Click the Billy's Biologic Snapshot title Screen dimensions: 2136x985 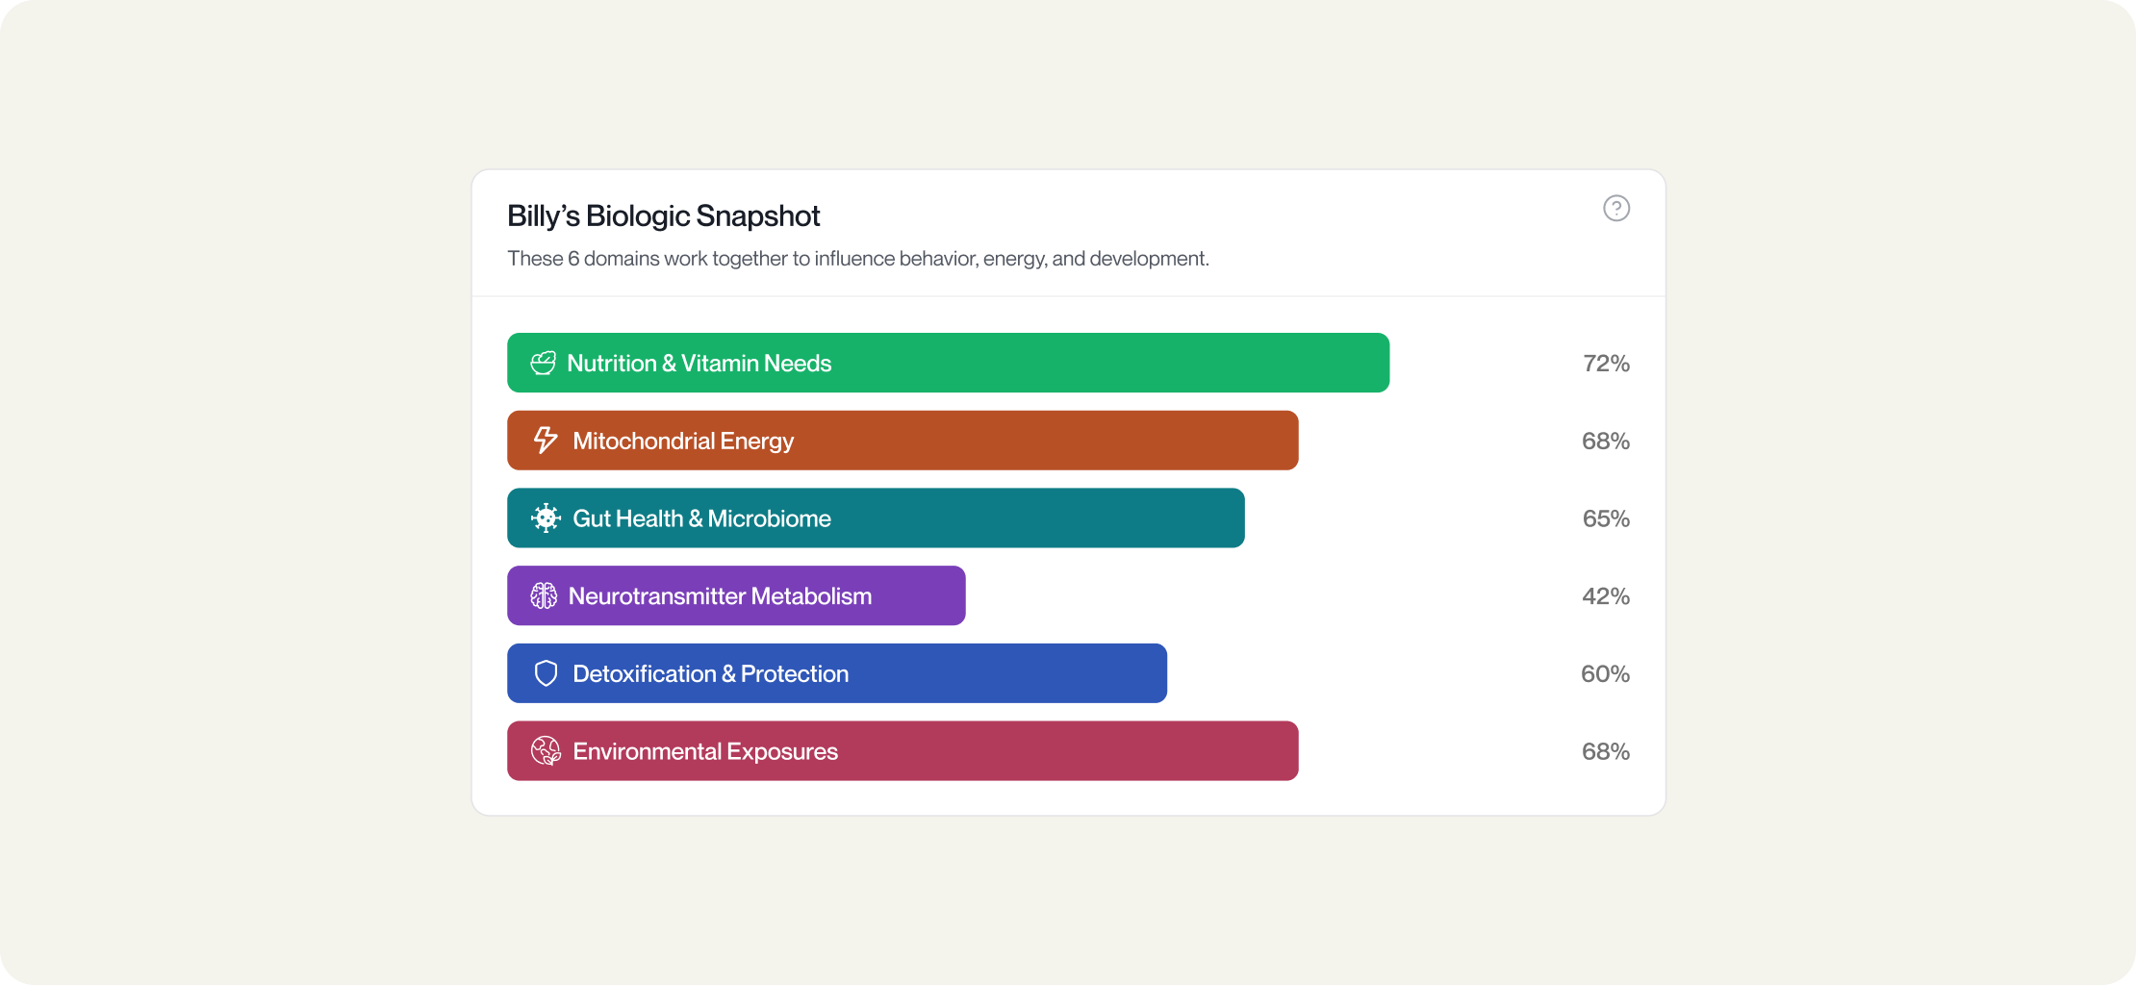click(x=664, y=216)
